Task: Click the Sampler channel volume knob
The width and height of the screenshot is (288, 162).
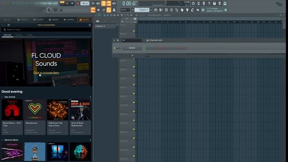Action: point(120,48)
